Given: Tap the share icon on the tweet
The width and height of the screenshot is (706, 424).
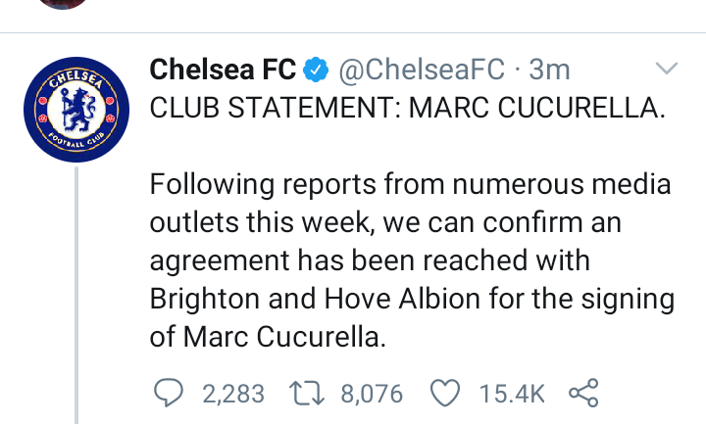Looking at the screenshot, I should pos(583,394).
